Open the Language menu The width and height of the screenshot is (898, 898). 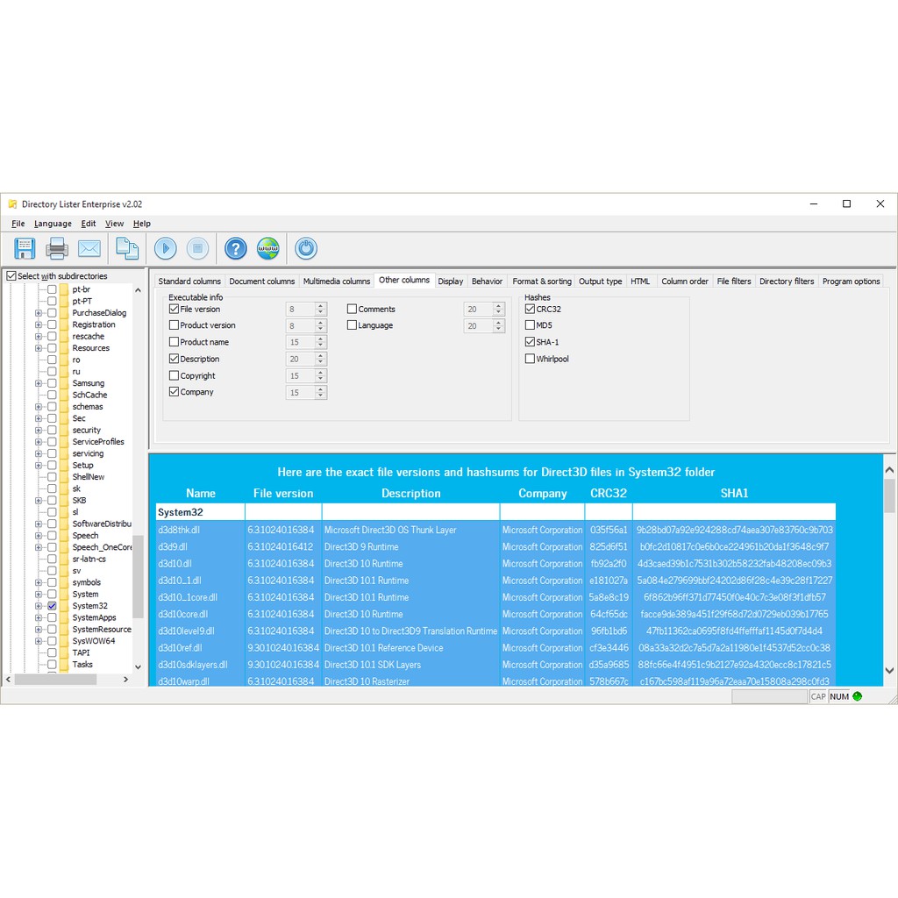coord(53,224)
